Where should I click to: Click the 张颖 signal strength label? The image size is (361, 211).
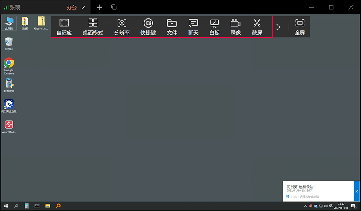(12, 7)
